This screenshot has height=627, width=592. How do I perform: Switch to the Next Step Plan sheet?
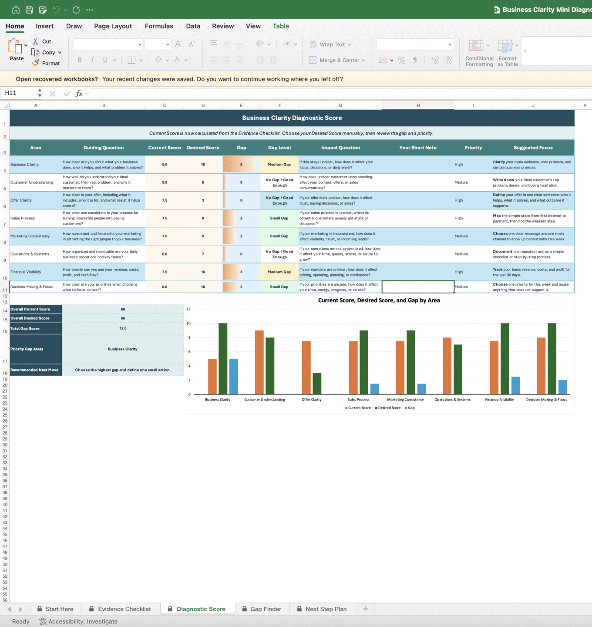click(322, 609)
